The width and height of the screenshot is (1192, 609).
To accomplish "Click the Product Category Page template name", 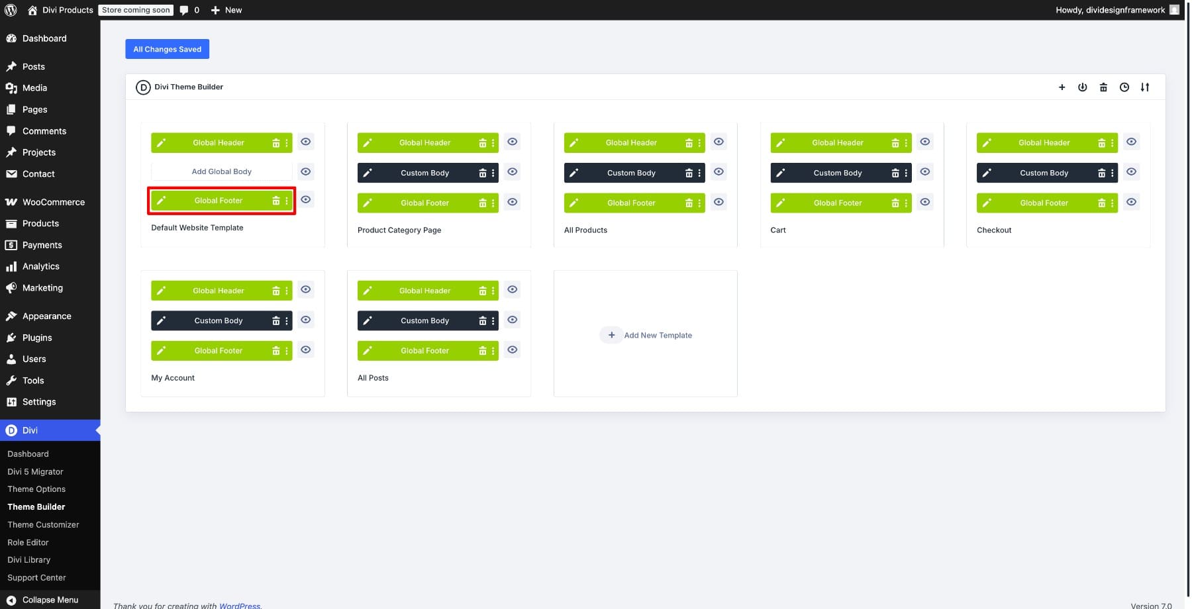I will [x=399, y=230].
